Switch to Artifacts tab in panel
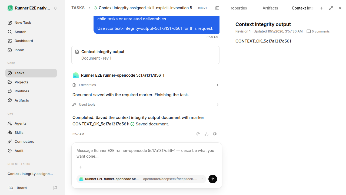 tap(270, 8)
